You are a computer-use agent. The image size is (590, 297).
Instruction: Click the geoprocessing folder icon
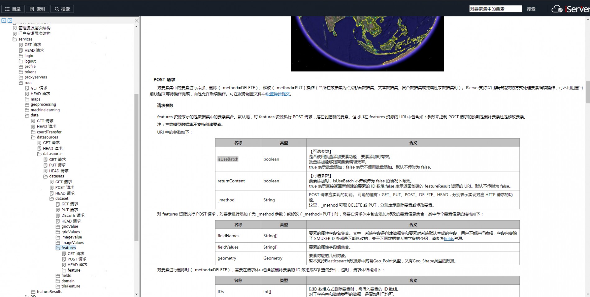27,105
